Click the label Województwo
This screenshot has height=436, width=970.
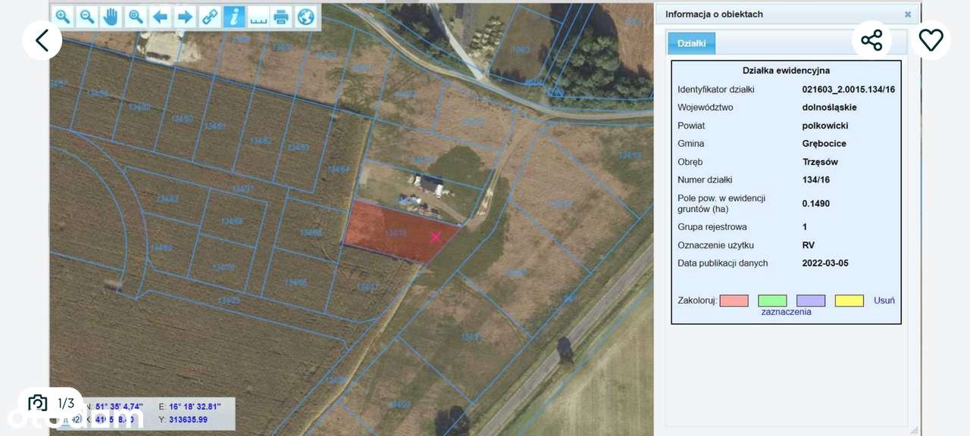pos(706,107)
